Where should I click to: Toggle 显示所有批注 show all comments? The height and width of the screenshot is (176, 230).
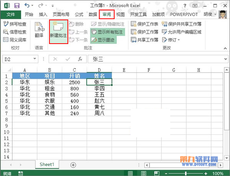pos(107,32)
